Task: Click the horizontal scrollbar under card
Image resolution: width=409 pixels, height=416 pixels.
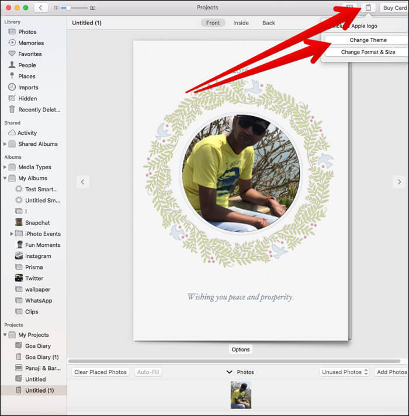Action: point(234,361)
